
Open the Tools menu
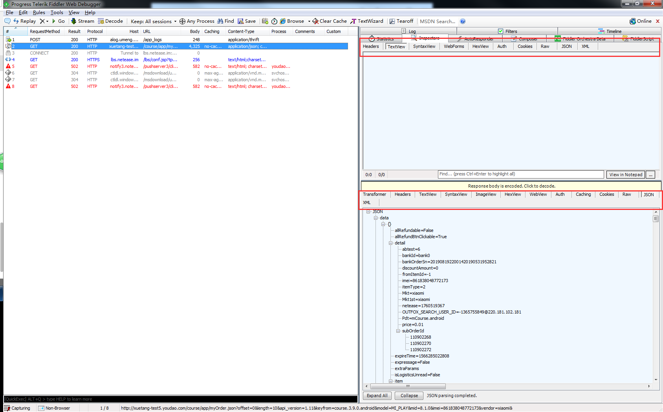pos(57,13)
